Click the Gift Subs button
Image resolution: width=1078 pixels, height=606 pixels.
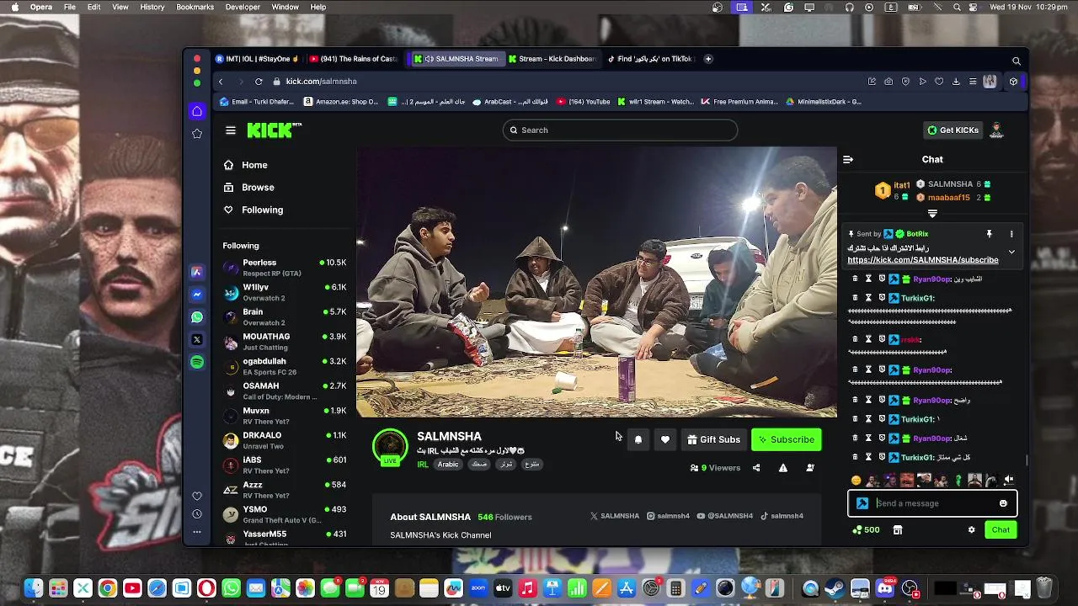click(713, 439)
